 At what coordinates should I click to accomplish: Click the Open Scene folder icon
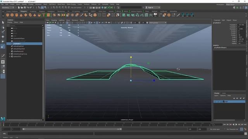22,7
